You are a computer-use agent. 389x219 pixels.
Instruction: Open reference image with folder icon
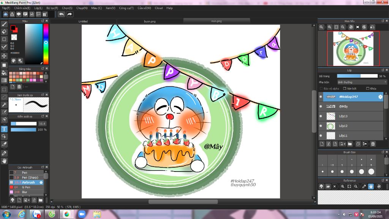click(328, 186)
